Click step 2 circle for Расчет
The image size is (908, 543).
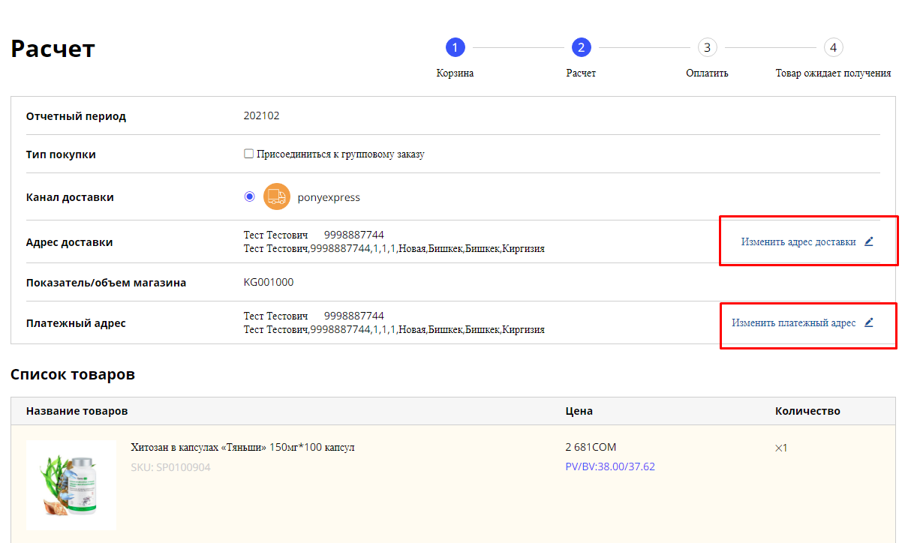click(x=581, y=48)
